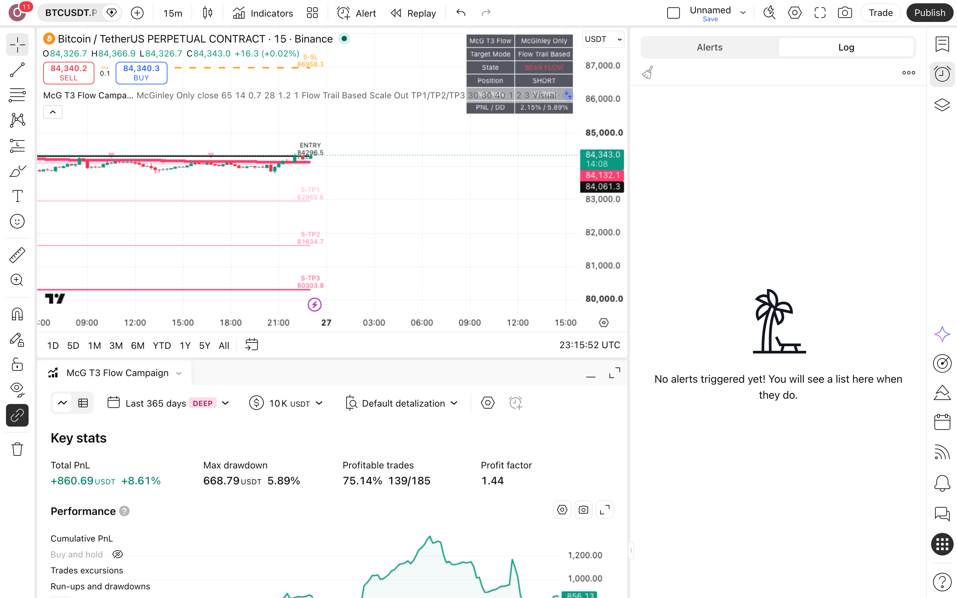Open the Trade panel
The width and height of the screenshot is (957, 598).
881,13
